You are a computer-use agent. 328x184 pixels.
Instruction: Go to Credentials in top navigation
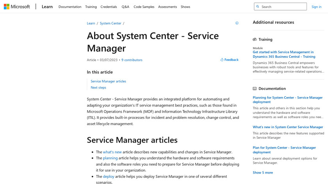[x=109, y=7]
